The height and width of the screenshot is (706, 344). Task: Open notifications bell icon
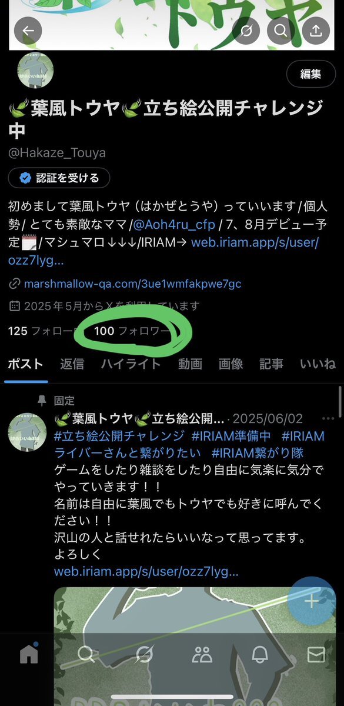click(x=259, y=654)
